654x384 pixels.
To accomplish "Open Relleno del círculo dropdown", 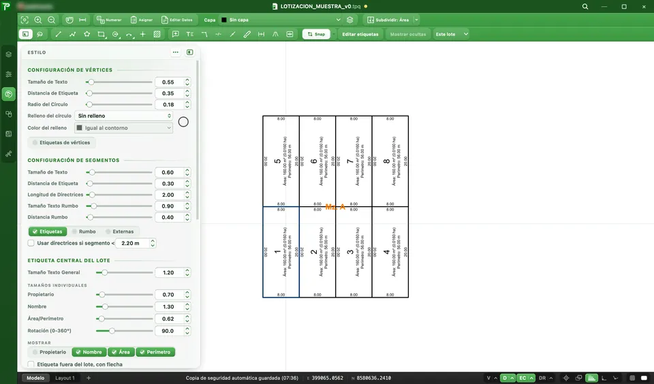I will pyautogui.click(x=123, y=116).
